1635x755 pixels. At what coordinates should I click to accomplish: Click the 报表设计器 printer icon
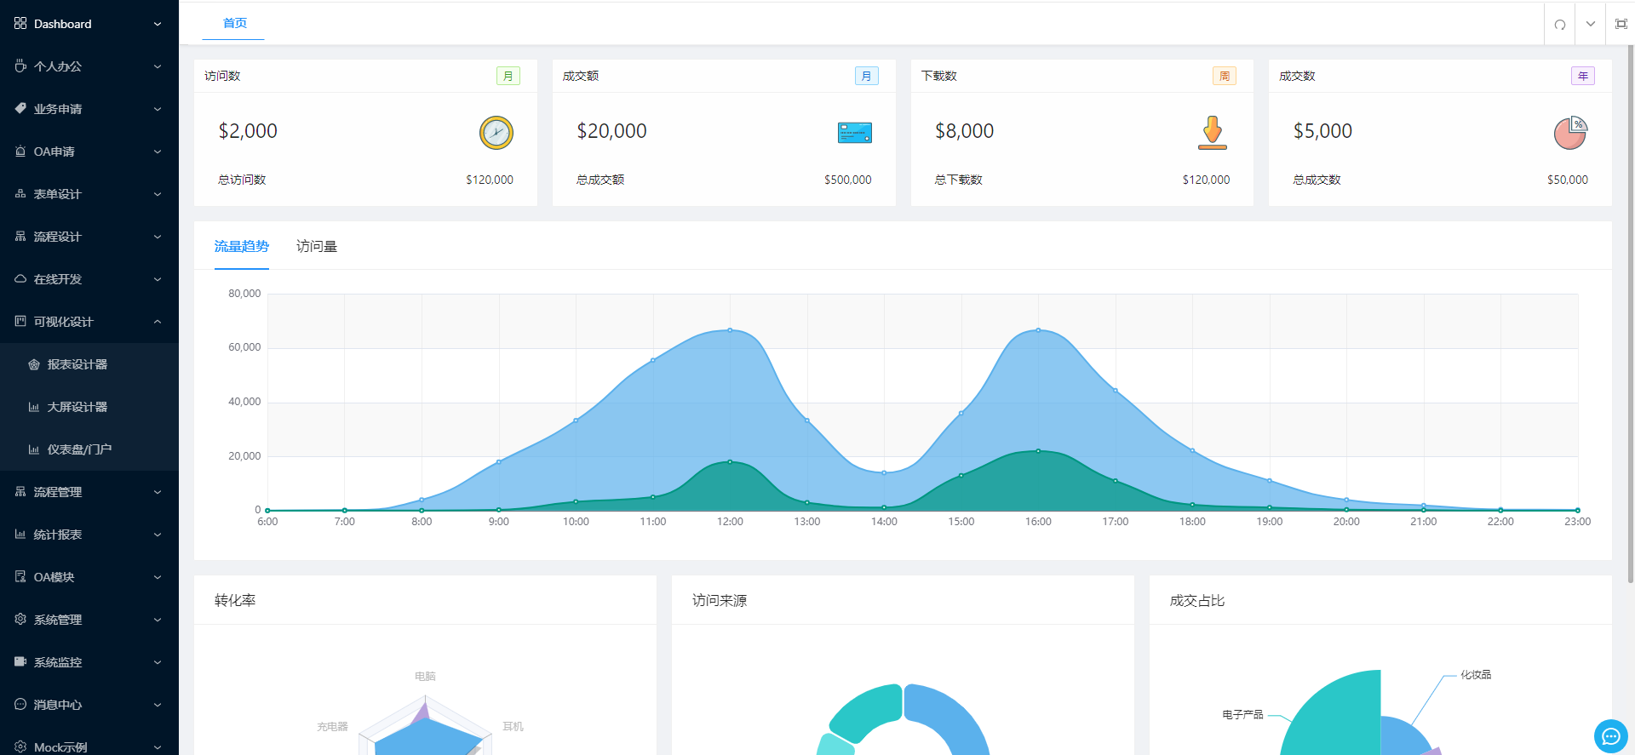pos(34,364)
